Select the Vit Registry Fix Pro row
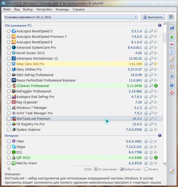Screen dimensions: 178x187 click(84, 124)
